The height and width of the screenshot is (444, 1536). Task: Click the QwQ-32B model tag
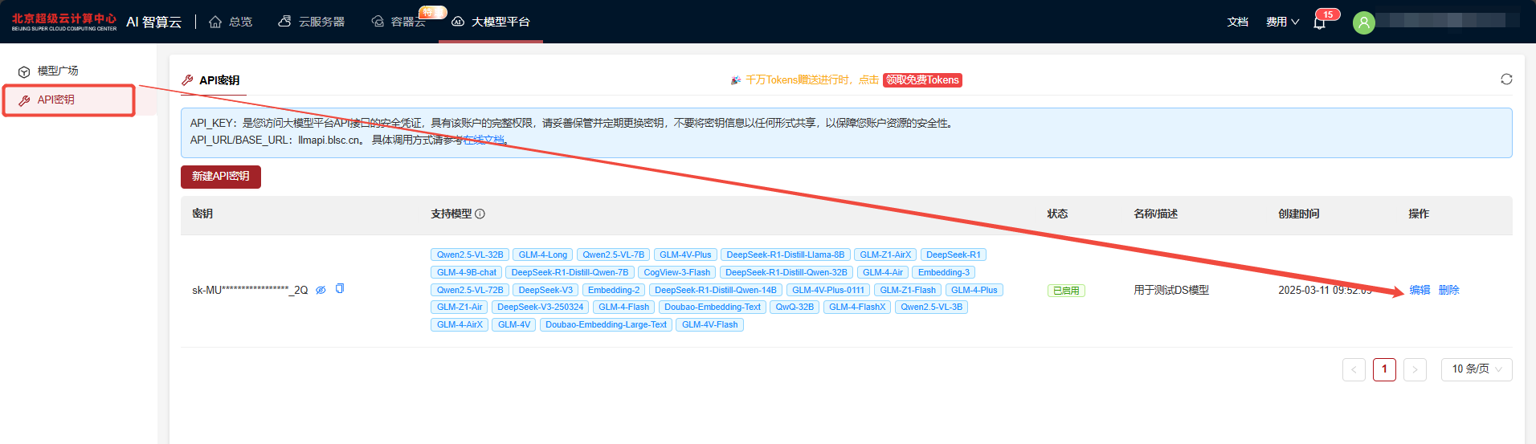795,308
